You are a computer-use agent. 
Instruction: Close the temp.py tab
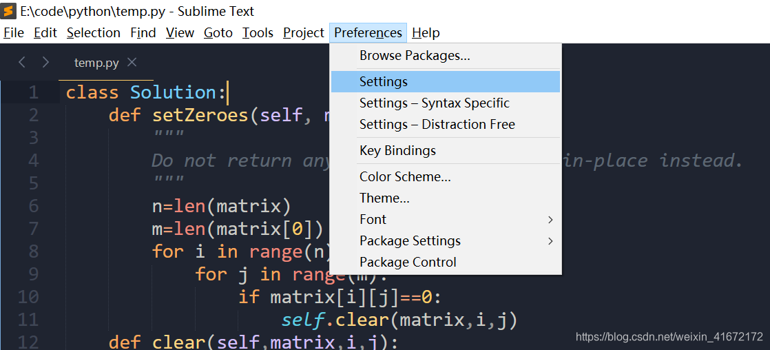pyautogui.click(x=132, y=63)
